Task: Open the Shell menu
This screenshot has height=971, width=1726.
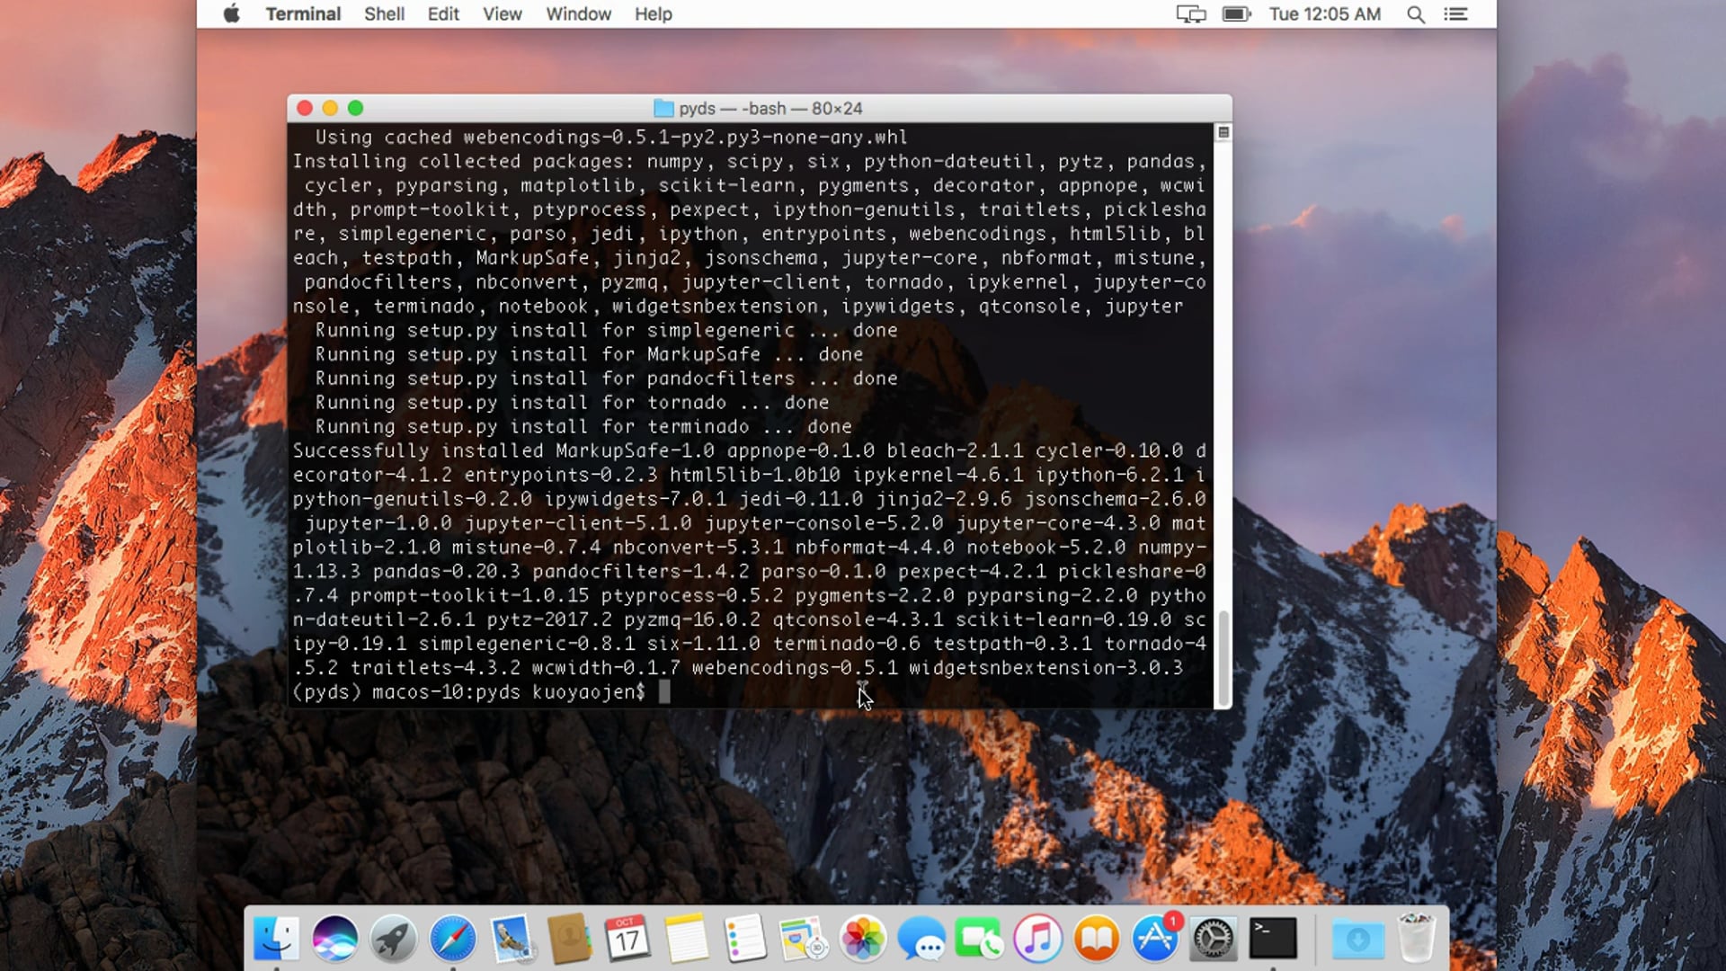Action: 384,13
